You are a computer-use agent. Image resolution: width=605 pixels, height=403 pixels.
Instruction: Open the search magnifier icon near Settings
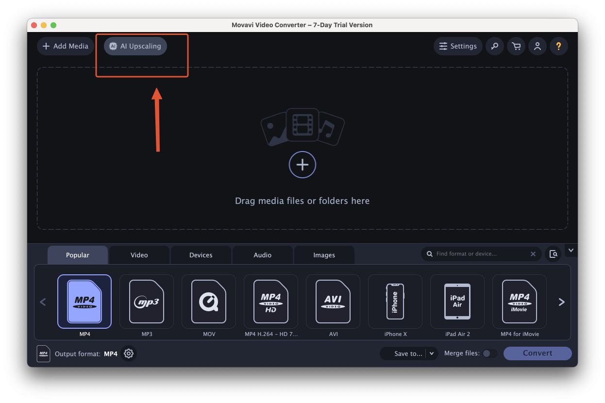(494, 46)
